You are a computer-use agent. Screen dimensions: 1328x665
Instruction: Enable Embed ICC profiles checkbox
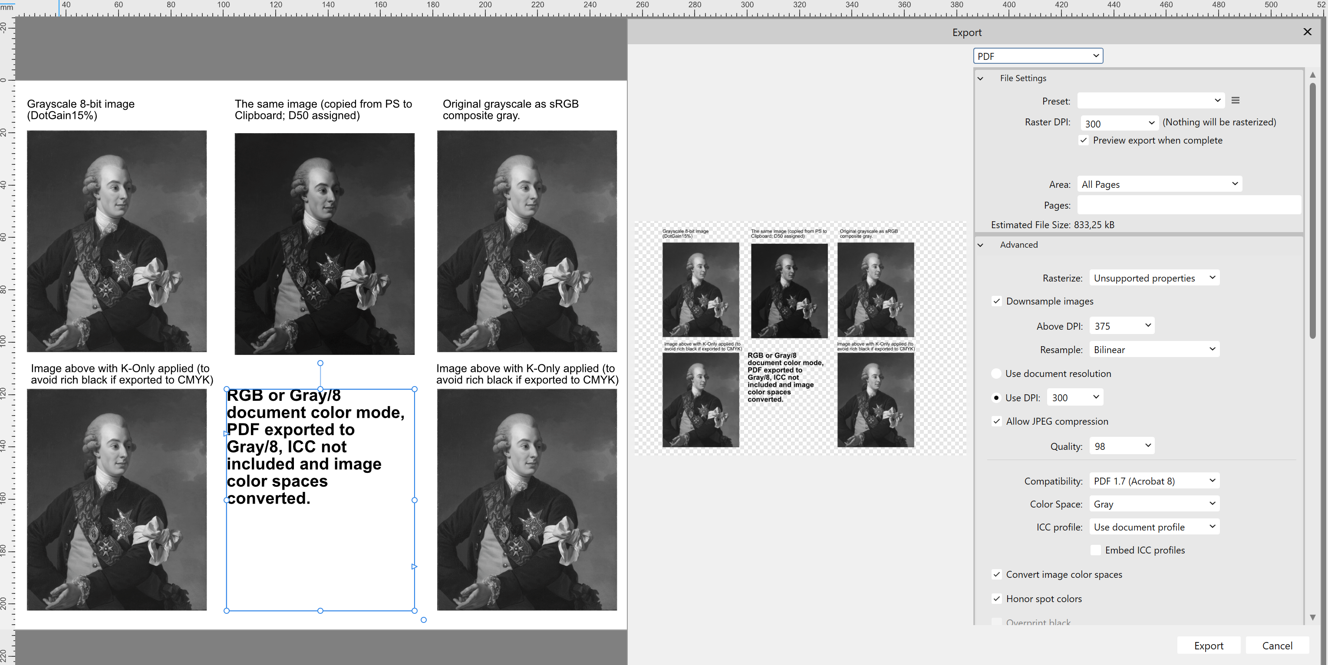tap(1095, 550)
